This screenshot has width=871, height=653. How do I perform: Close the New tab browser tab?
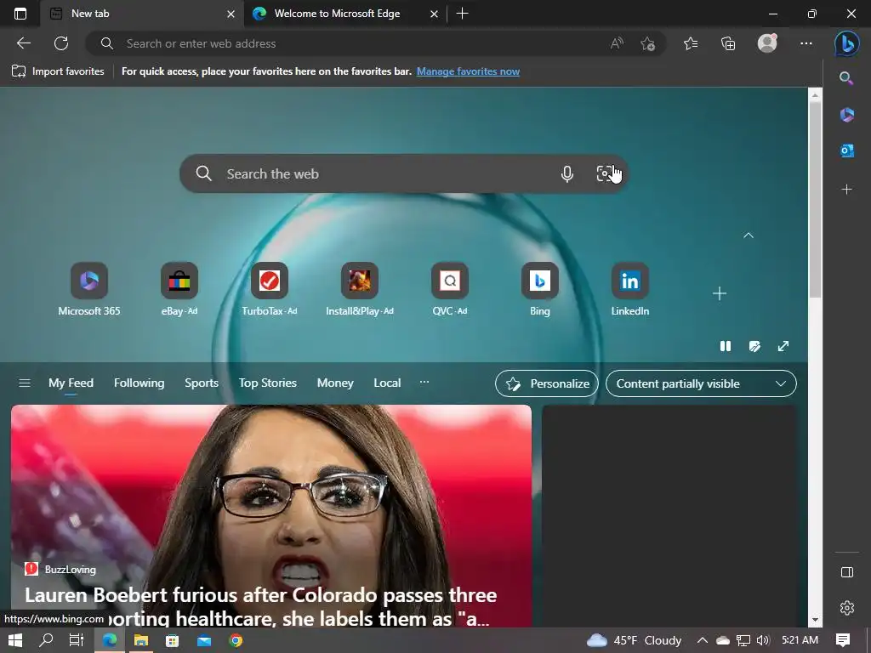pos(231,14)
